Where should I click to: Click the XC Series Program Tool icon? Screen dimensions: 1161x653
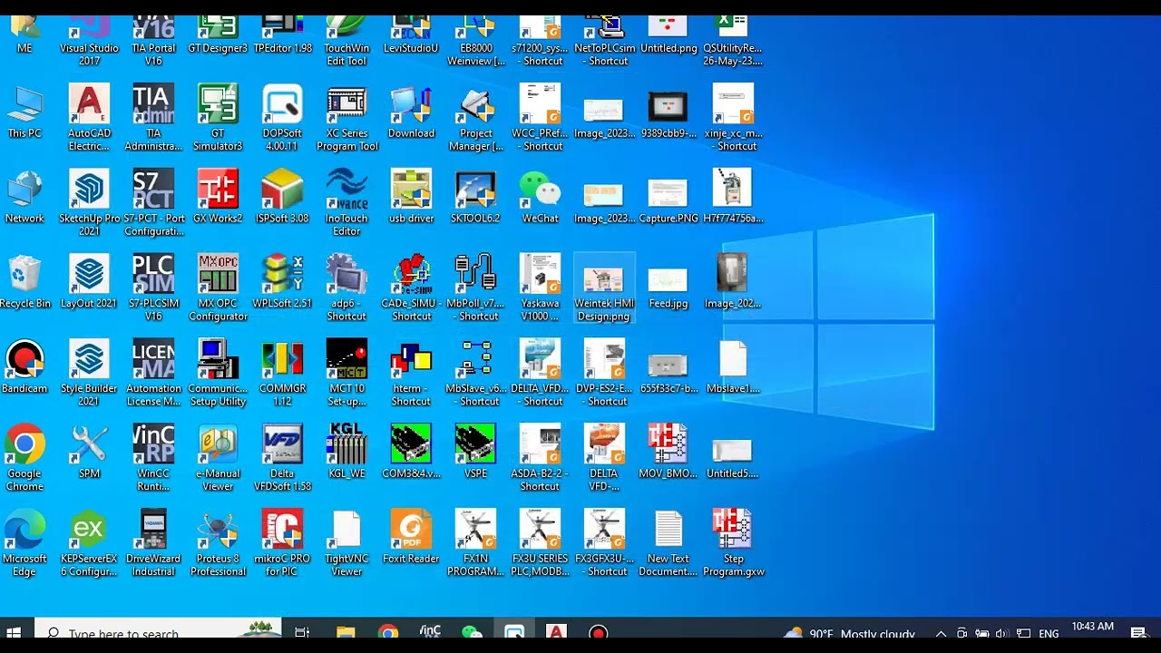pos(346,118)
